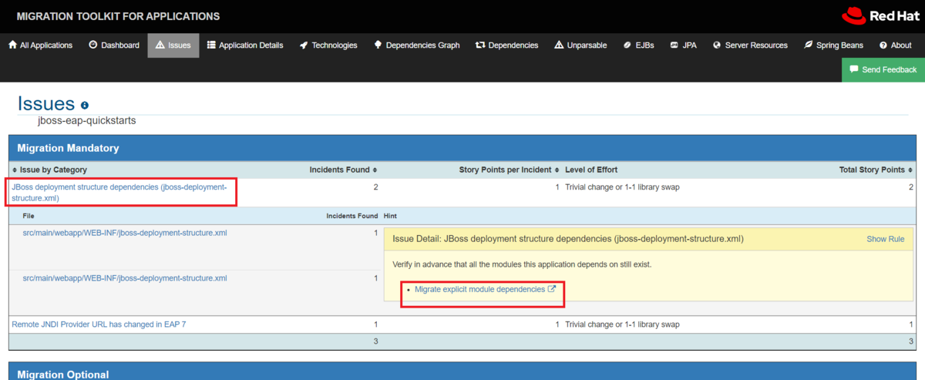Open the Spring Beans tab
This screenshot has height=380, width=925.
[834, 45]
